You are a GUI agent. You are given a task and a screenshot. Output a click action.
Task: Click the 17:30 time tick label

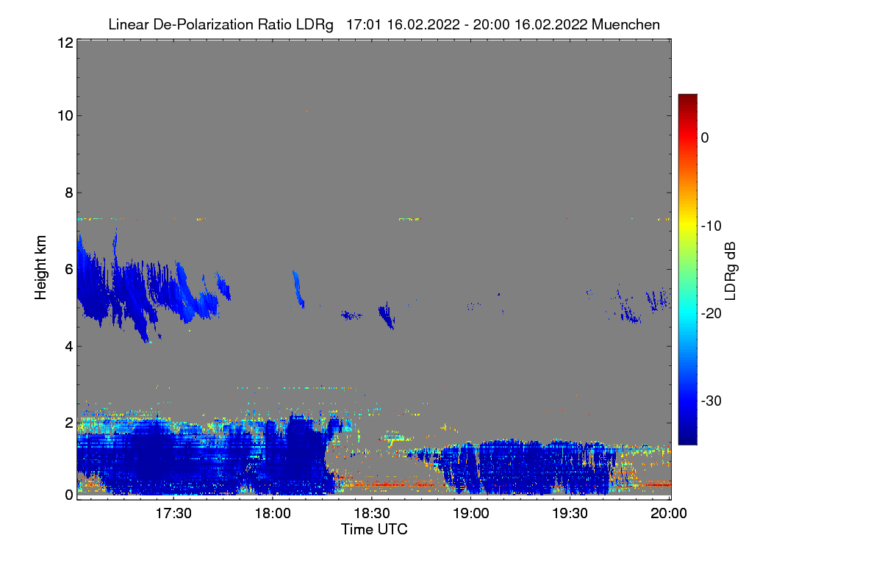coord(174,514)
